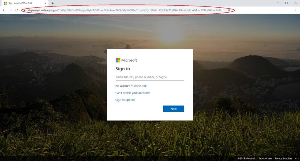The height and width of the screenshot is (161, 300).
Task: Click the Microsoft logo in the sign-in box
Action: coord(126,60)
